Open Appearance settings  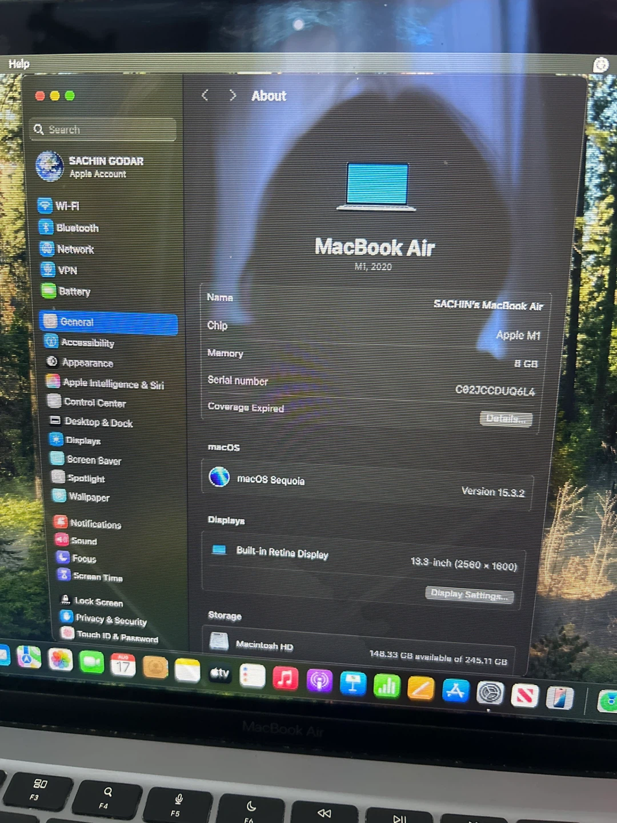pyautogui.click(x=80, y=362)
